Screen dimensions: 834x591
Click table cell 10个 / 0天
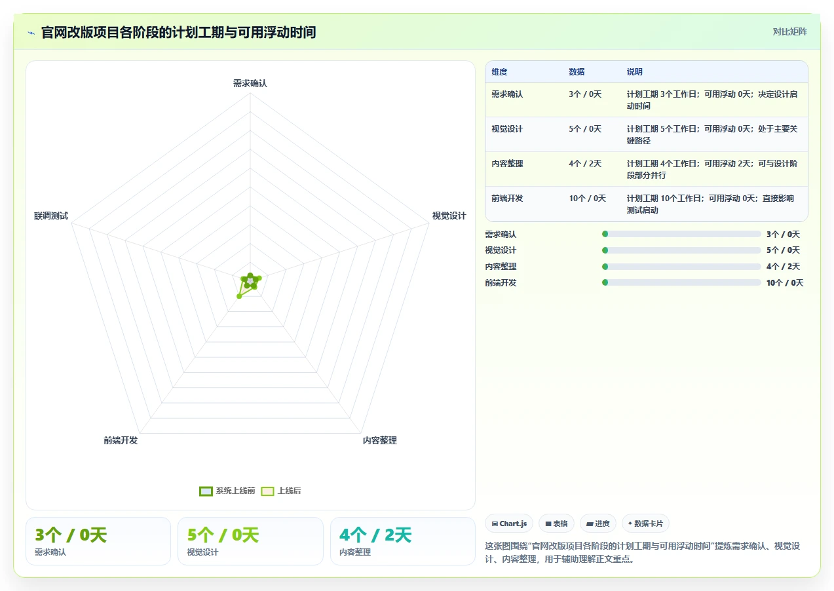[587, 199]
